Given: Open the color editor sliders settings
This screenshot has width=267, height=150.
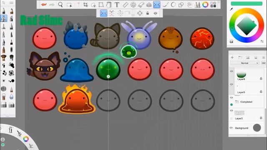Looking at the screenshot, I should click(x=262, y=41).
